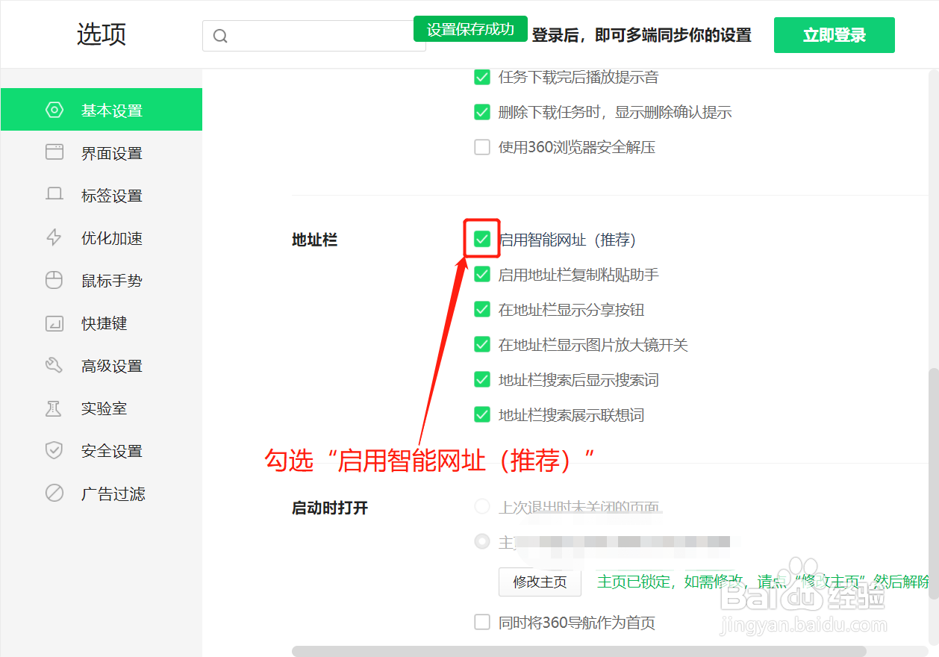Click the 立即登录 login button
The width and height of the screenshot is (939, 657).
point(834,35)
